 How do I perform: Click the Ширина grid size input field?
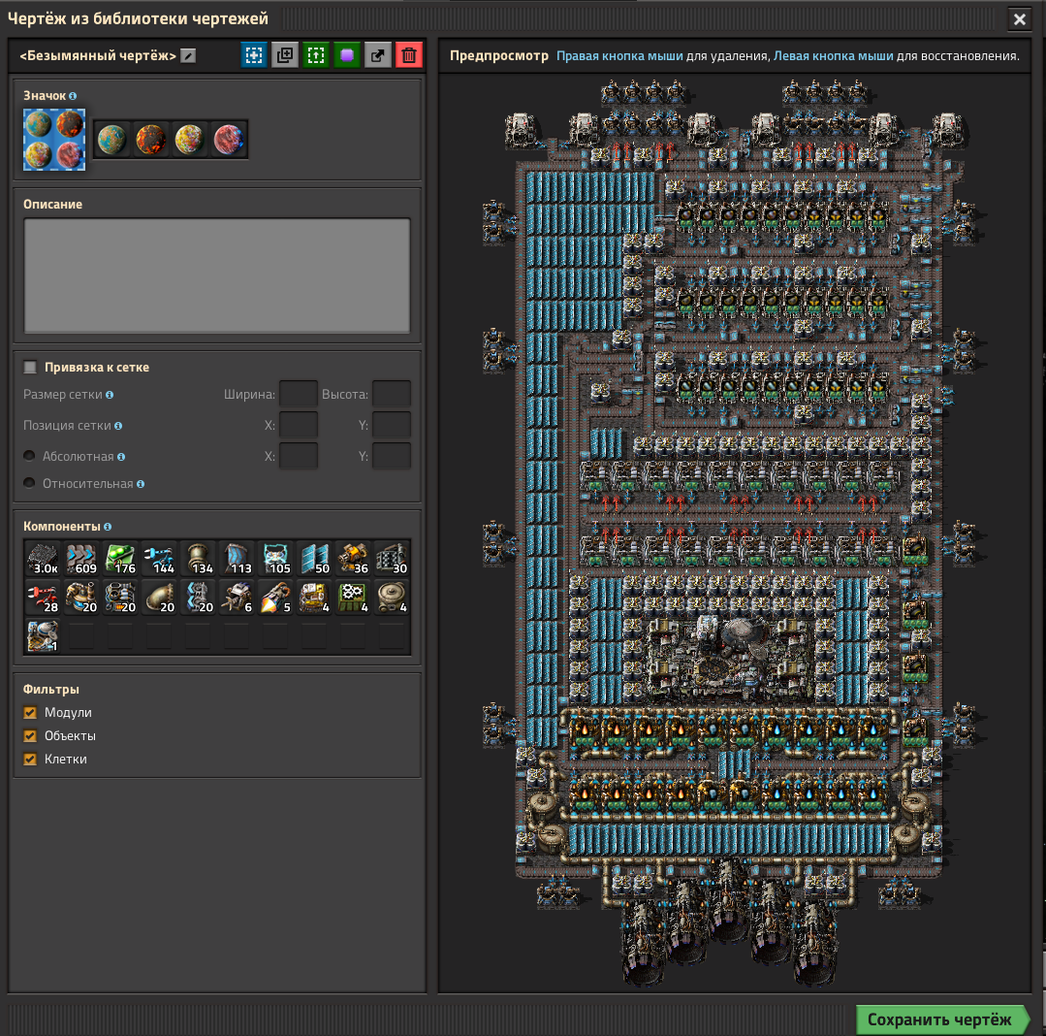pos(298,395)
